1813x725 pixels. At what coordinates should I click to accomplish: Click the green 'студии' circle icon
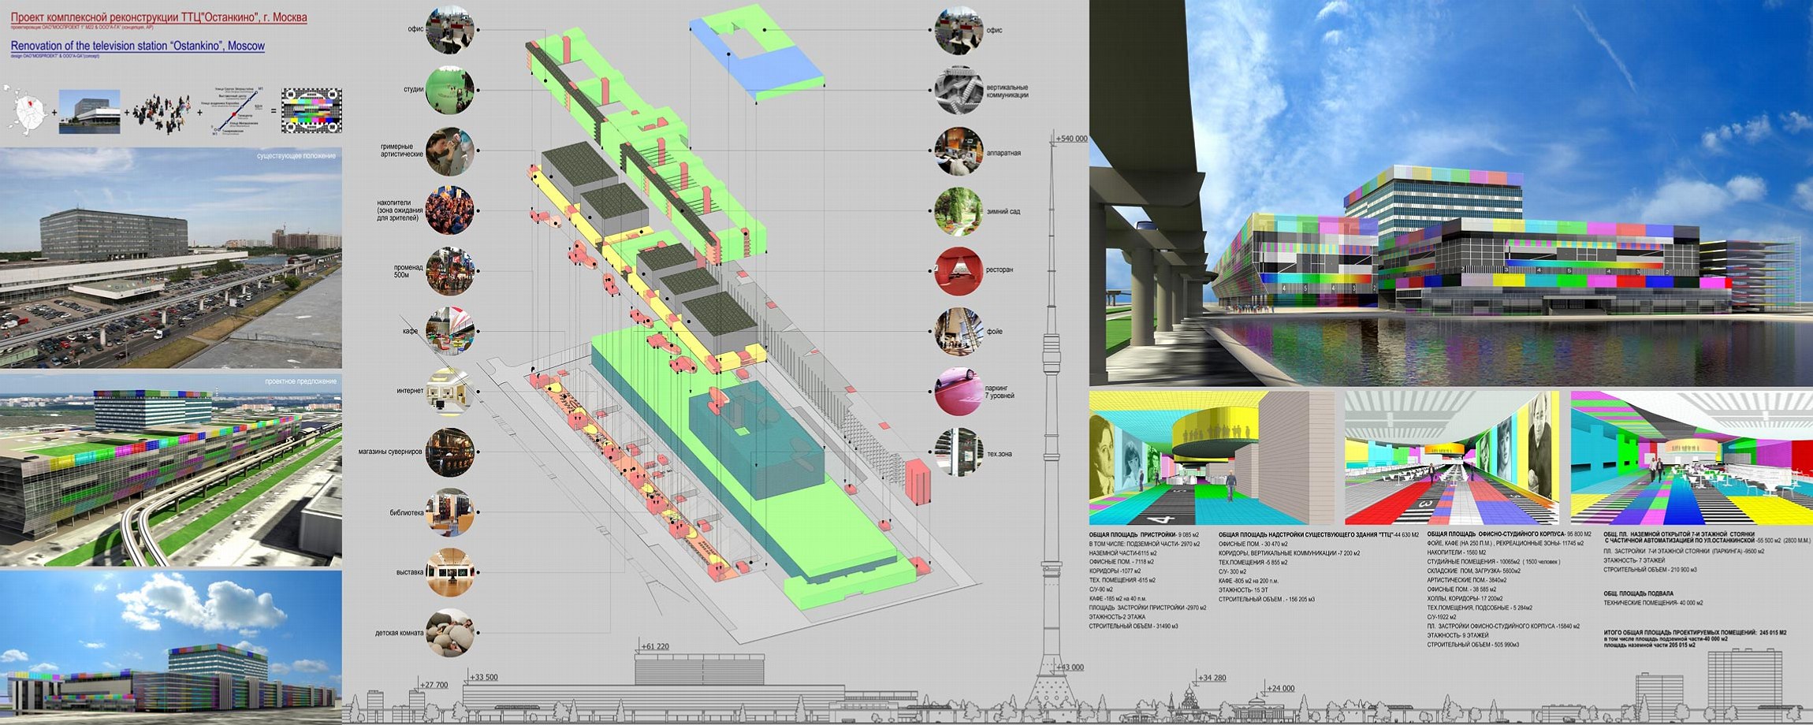click(449, 90)
